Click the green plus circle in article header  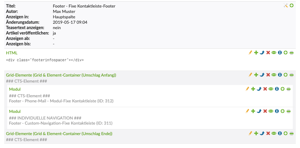click(291, 5)
